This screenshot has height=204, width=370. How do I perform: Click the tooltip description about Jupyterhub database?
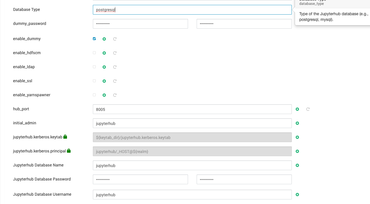point(334,17)
